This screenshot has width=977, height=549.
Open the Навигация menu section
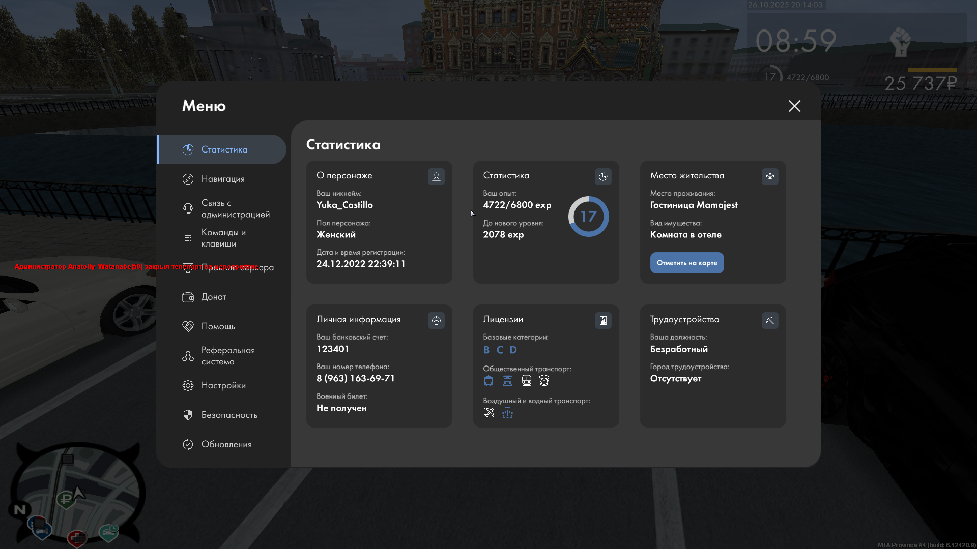(222, 179)
